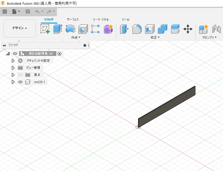Undo the last action

[x=37, y=12]
